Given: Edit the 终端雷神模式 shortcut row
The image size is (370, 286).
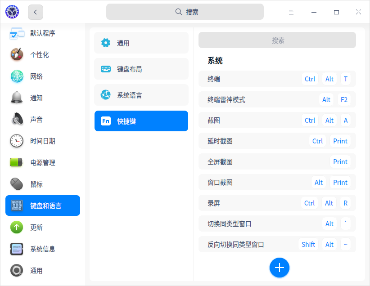Looking at the screenshot, I should click(x=277, y=99).
